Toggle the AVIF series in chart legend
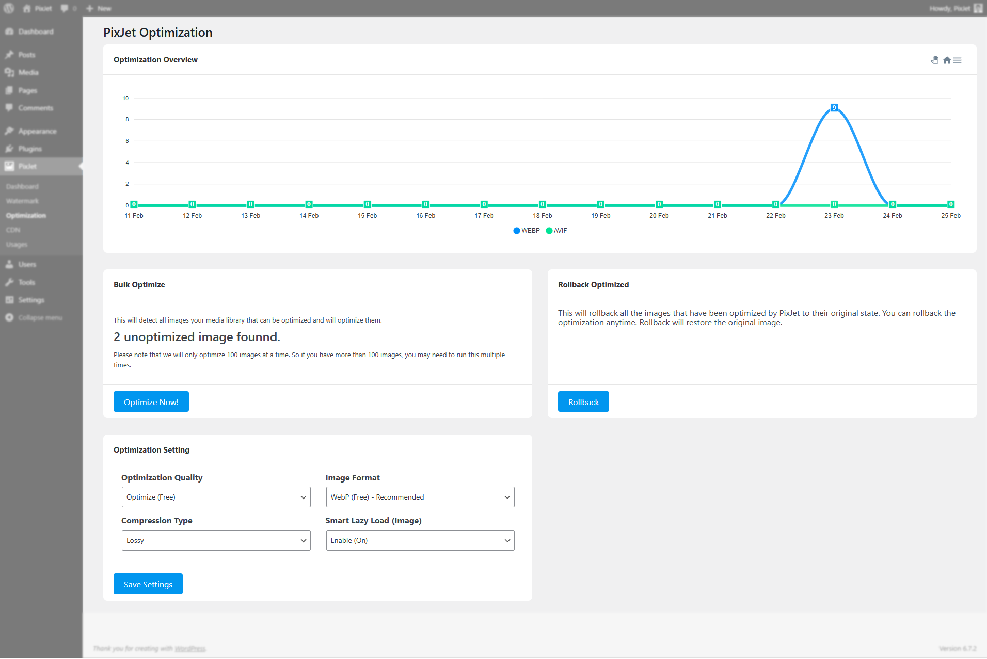Viewport: 987px width, 659px height. [x=556, y=231]
